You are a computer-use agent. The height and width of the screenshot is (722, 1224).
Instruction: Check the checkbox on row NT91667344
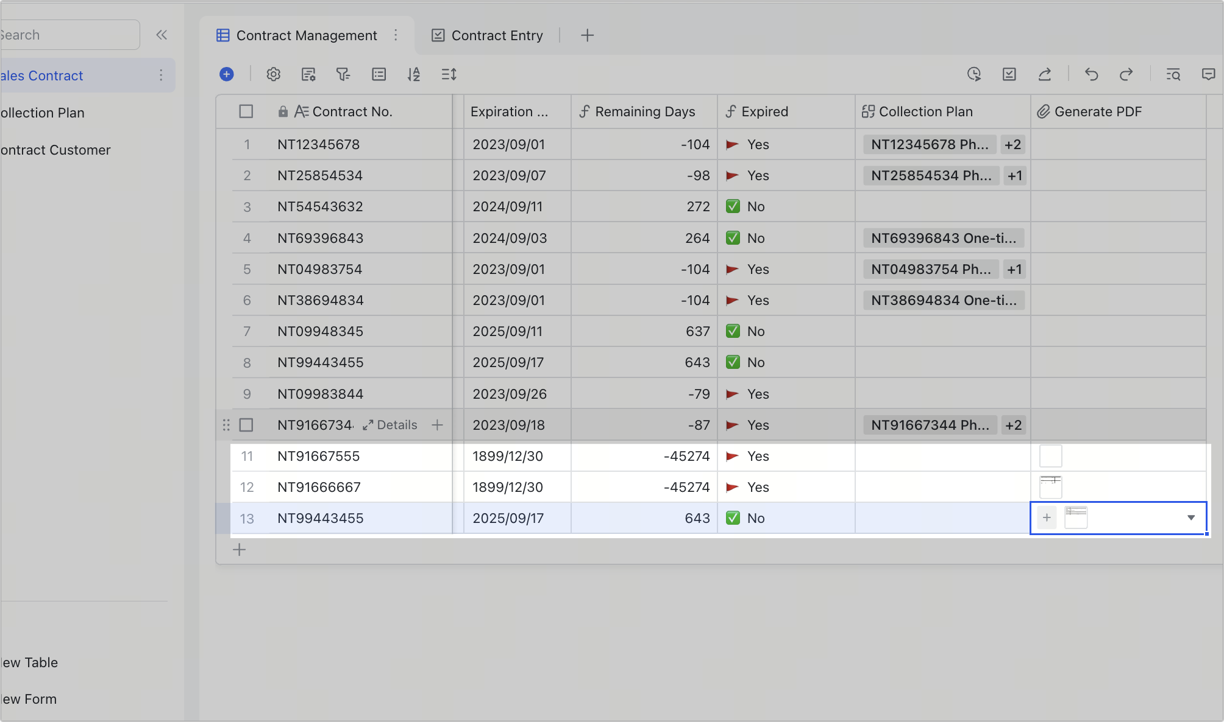click(x=246, y=425)
